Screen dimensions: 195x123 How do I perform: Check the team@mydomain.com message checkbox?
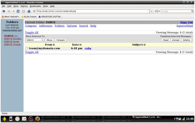point(27,48)
